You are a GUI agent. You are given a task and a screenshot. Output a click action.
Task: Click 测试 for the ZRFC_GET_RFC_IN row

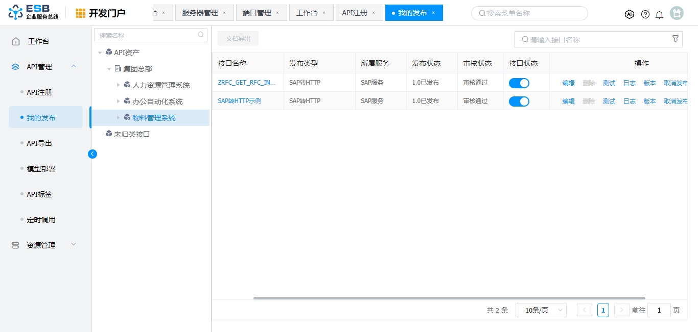click(x=609, y=83)
